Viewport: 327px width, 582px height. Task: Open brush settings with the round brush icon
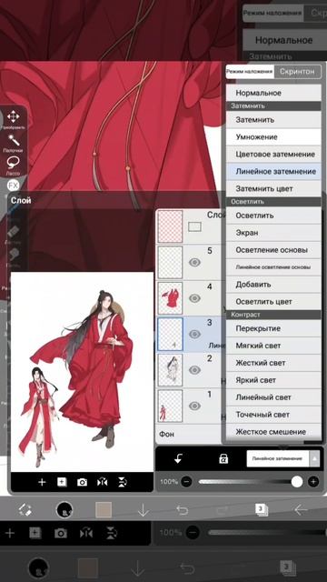pyautogui.click(x=64, y=510)
